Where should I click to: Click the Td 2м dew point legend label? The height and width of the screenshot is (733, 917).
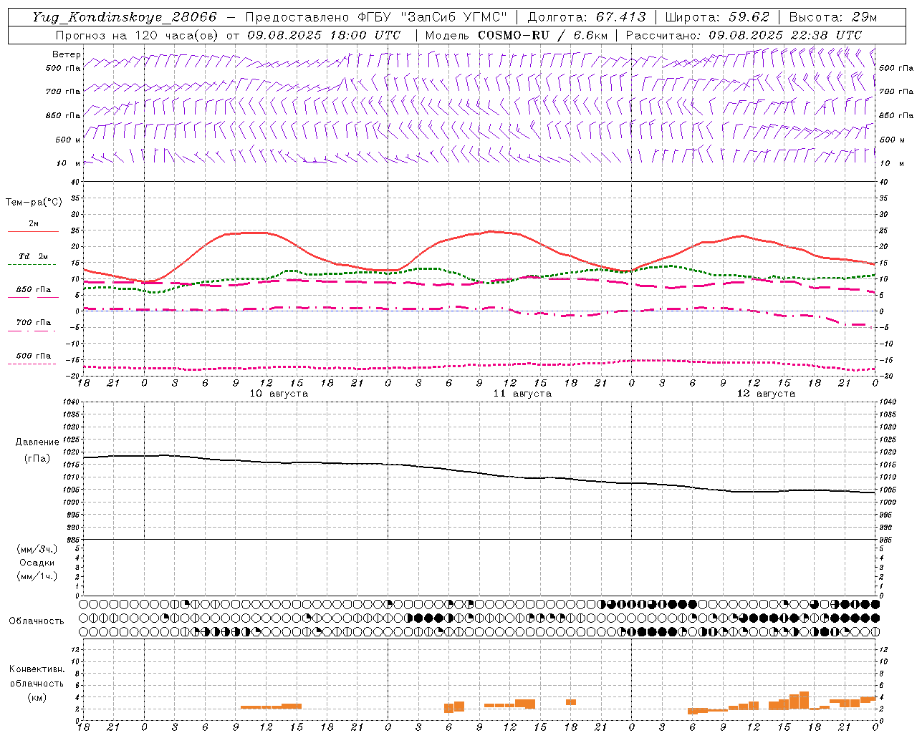33,256
